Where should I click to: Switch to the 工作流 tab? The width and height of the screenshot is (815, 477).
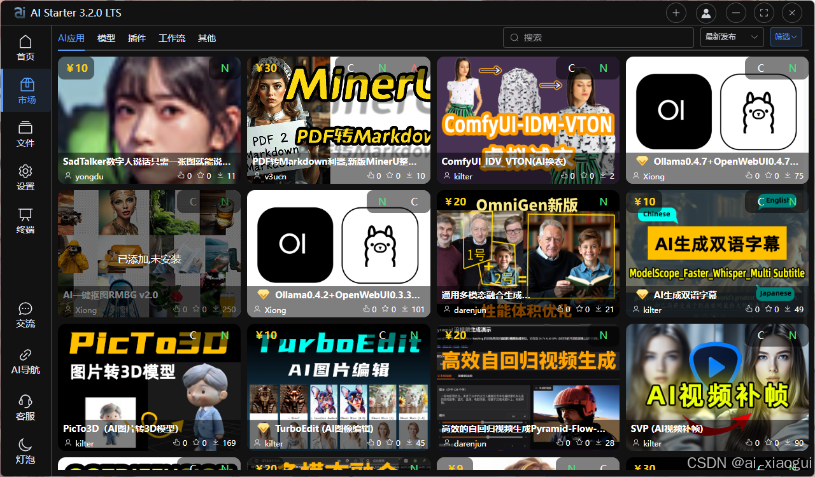tap(172, 38)
